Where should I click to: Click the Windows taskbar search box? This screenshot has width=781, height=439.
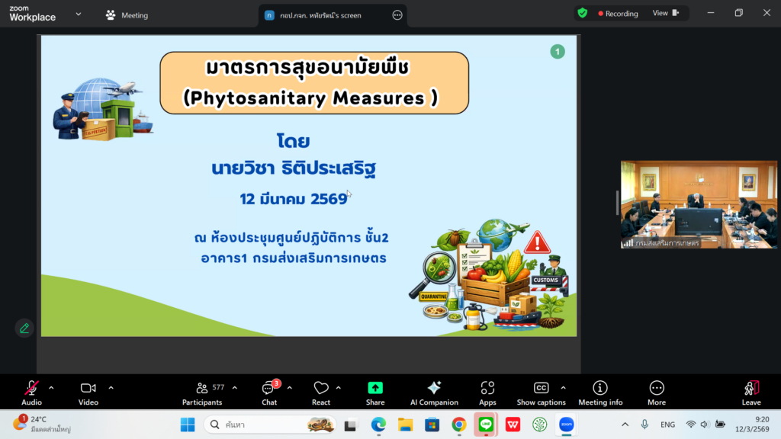(270, 425)
